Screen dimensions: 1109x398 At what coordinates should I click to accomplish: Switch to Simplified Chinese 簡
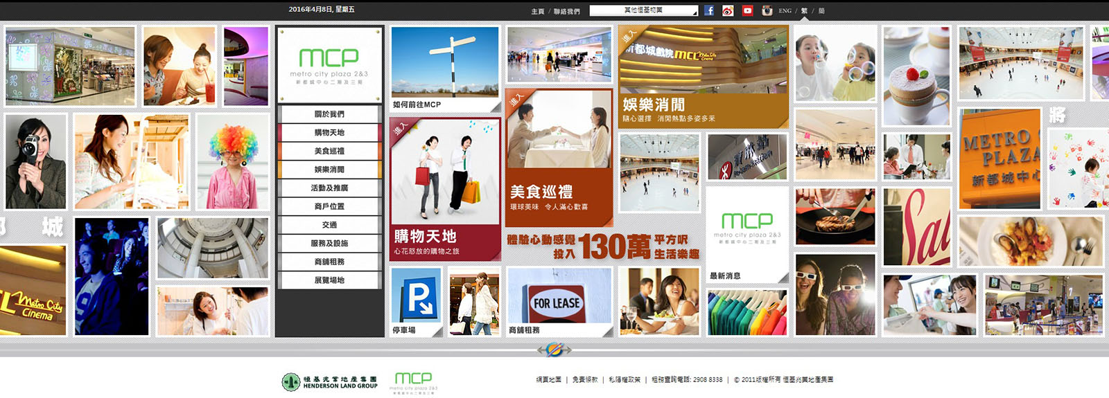(x=821, y=11)
